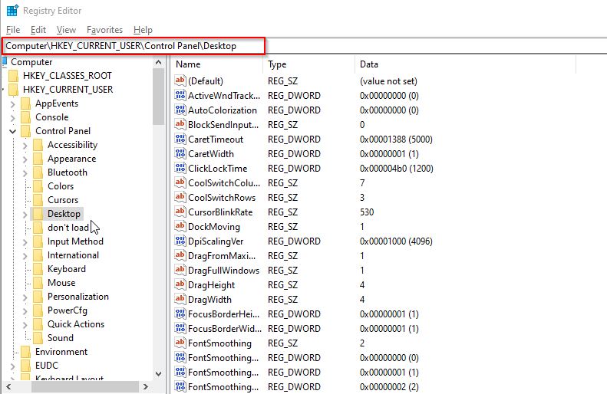The width and height of the screenshot is (607, 394).
Task: Click the Keyboard key folder icon
Action: pyautogui.click(x=38, y=269)
